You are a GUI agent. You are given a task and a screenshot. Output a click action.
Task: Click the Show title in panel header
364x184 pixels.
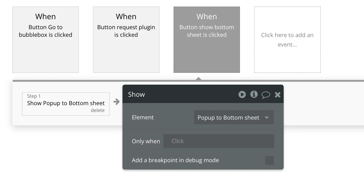[x=136, y=94]
